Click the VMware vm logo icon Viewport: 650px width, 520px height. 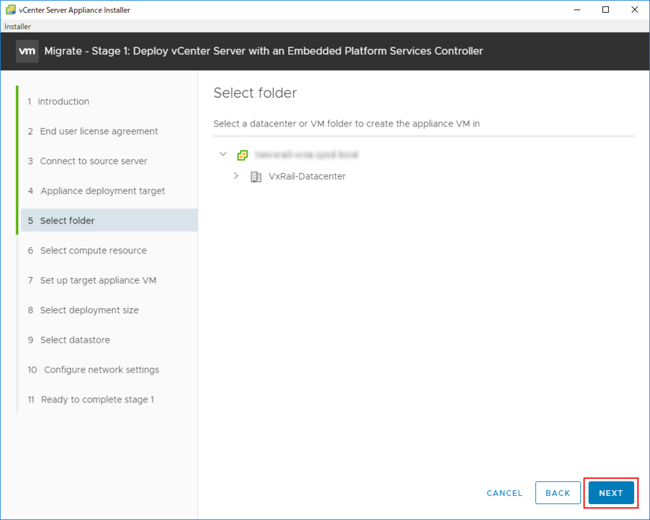coord(27,51)
